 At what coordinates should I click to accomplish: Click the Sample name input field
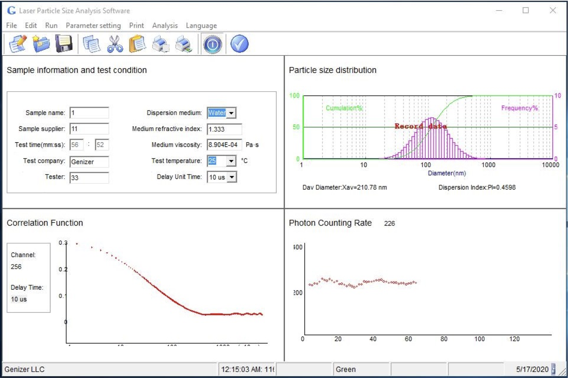[89, 113]
